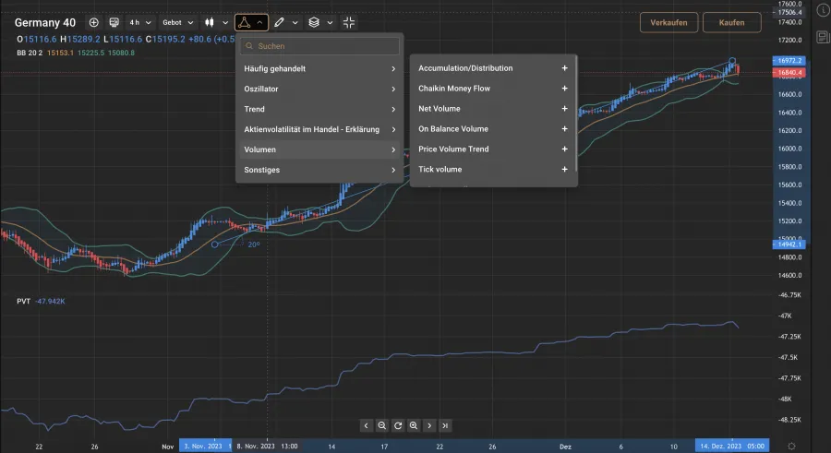Image resolution: width=831 pixels, height=453 pixels.
Task: Zoom in the chart with plus magnifier
Action: (x=414, y=425)
